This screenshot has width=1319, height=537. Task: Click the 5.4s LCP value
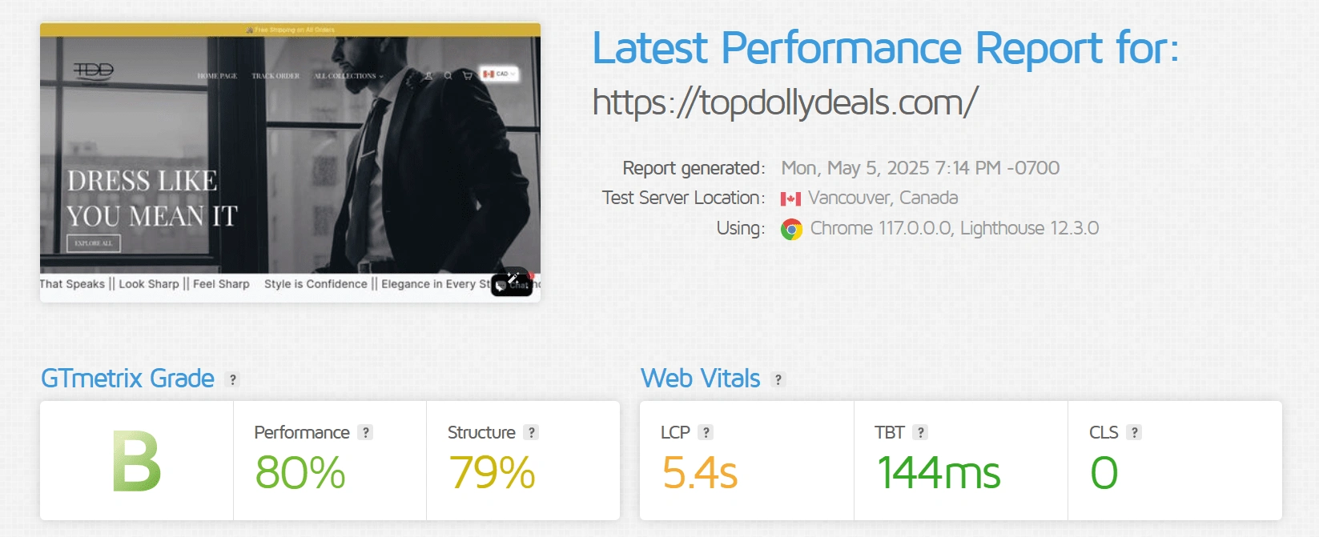(x=699, y=472)
